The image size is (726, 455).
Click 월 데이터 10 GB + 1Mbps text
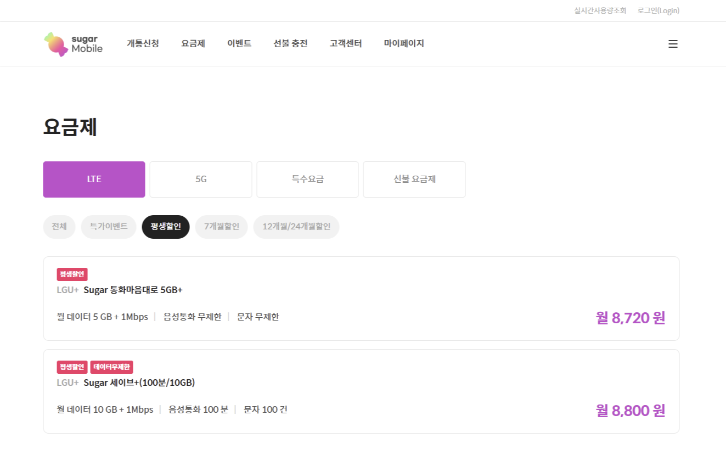pos(105,409)
